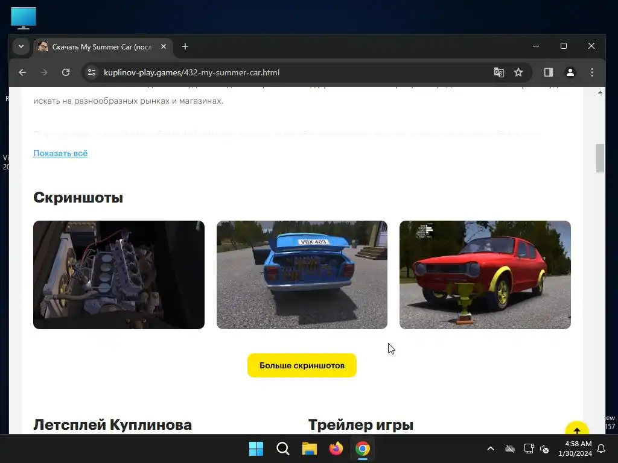Click the cloud sync tray icon
618x463 pixels.
coord(510,449)
